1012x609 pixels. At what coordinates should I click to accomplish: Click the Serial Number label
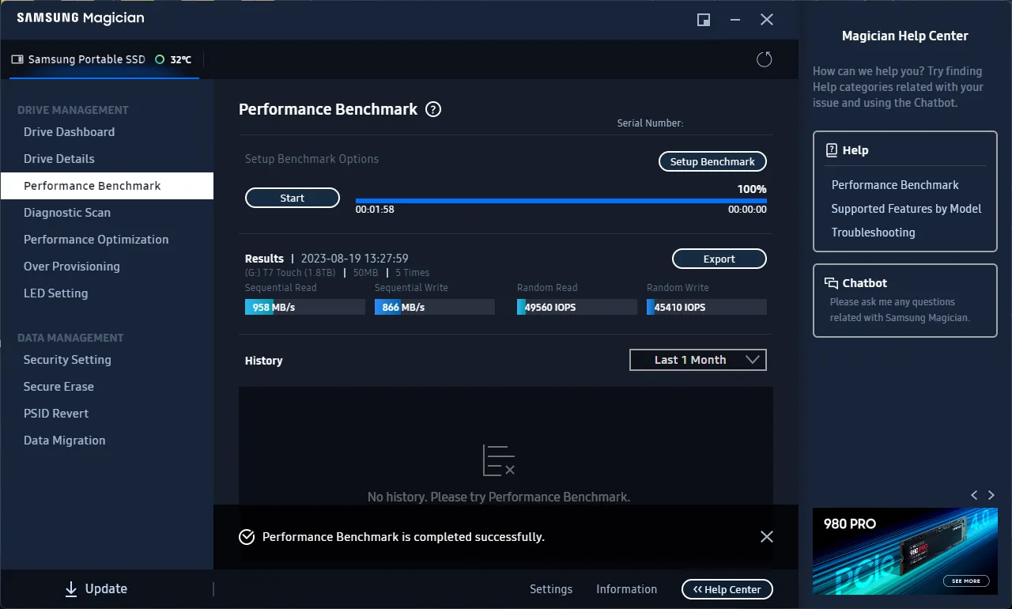pos(650,123)
